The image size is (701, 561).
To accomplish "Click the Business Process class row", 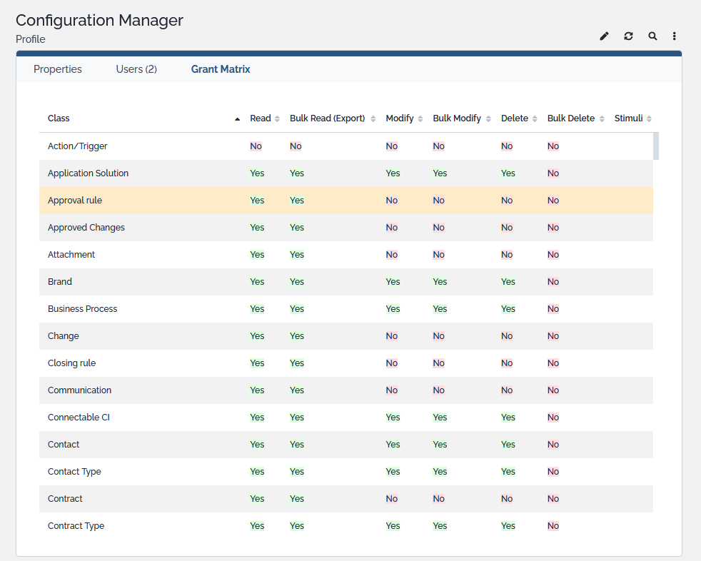I will coord(82,309).
